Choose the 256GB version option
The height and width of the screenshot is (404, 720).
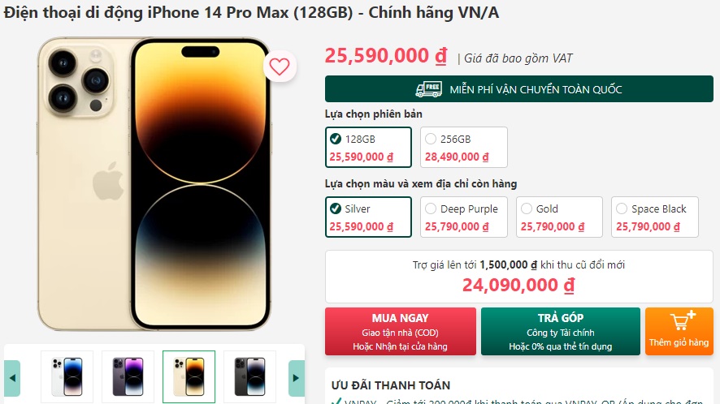tap(464, 147)
